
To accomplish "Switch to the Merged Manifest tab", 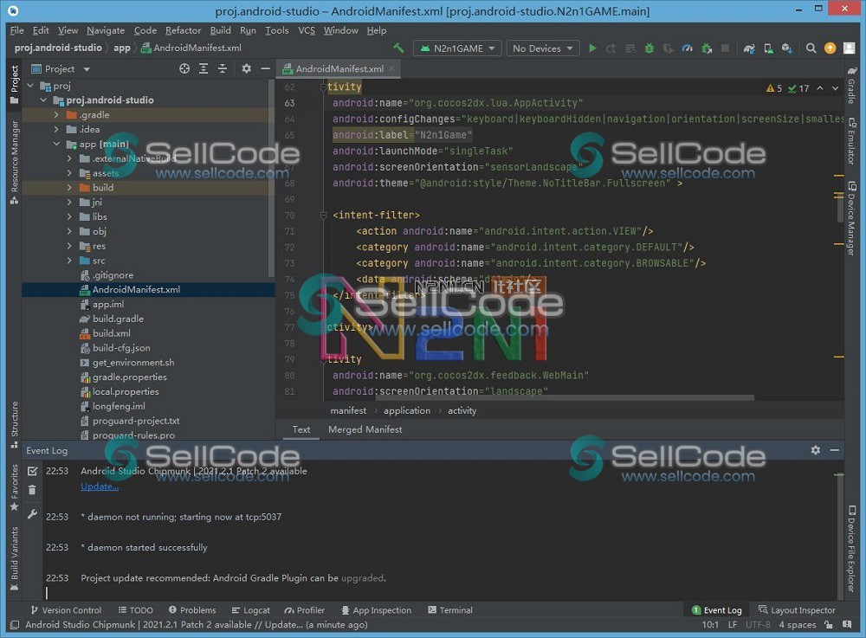I will (365, 429).
